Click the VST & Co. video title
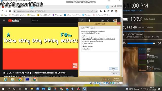This screenshot has width=162, height=91. pyautogui.click(x=34, y=73)
